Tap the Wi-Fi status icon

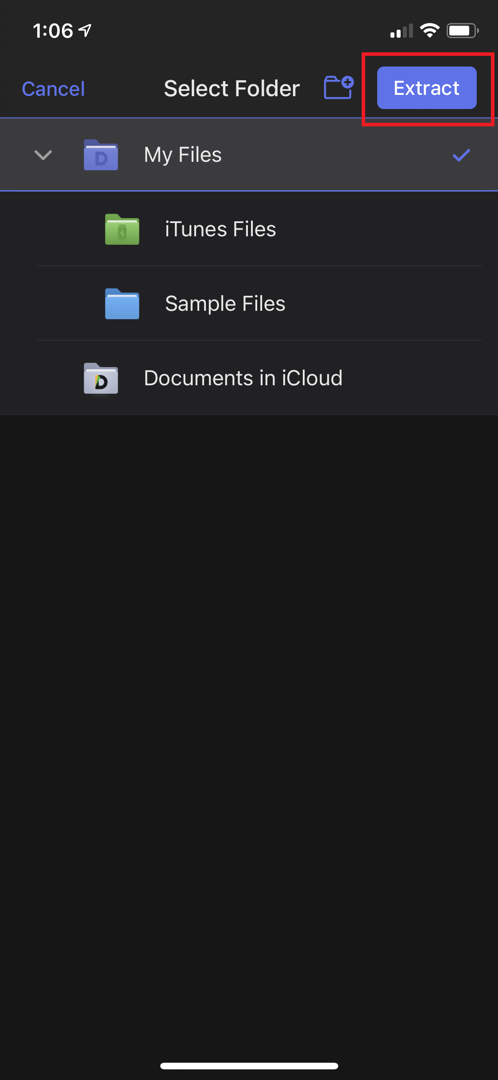tap(429, 31)
